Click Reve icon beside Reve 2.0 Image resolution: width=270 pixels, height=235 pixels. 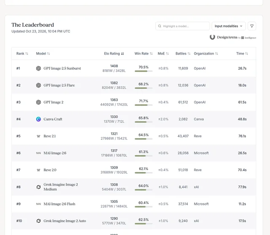[x=38, y=170]
